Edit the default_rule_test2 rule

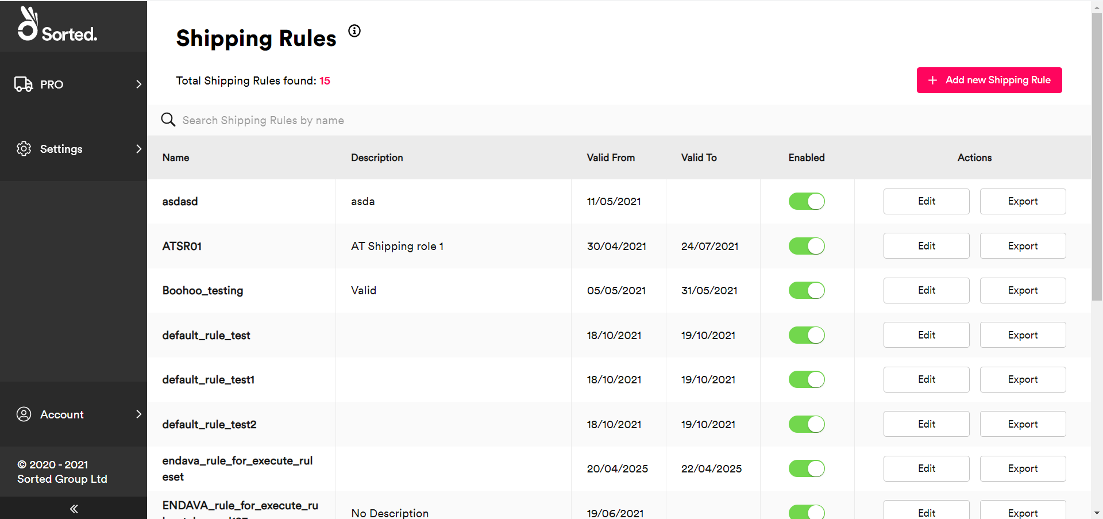coord(927,424)
